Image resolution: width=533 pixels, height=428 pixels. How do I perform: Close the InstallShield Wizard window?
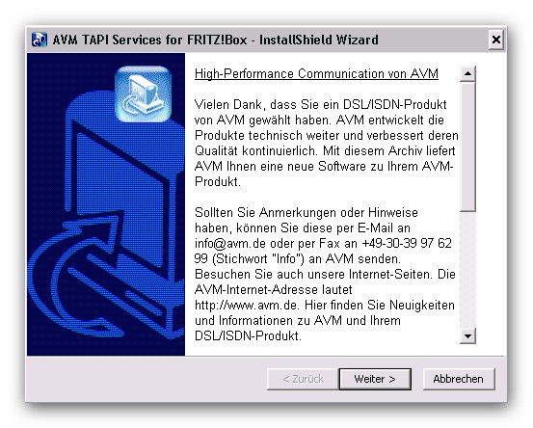496,40
